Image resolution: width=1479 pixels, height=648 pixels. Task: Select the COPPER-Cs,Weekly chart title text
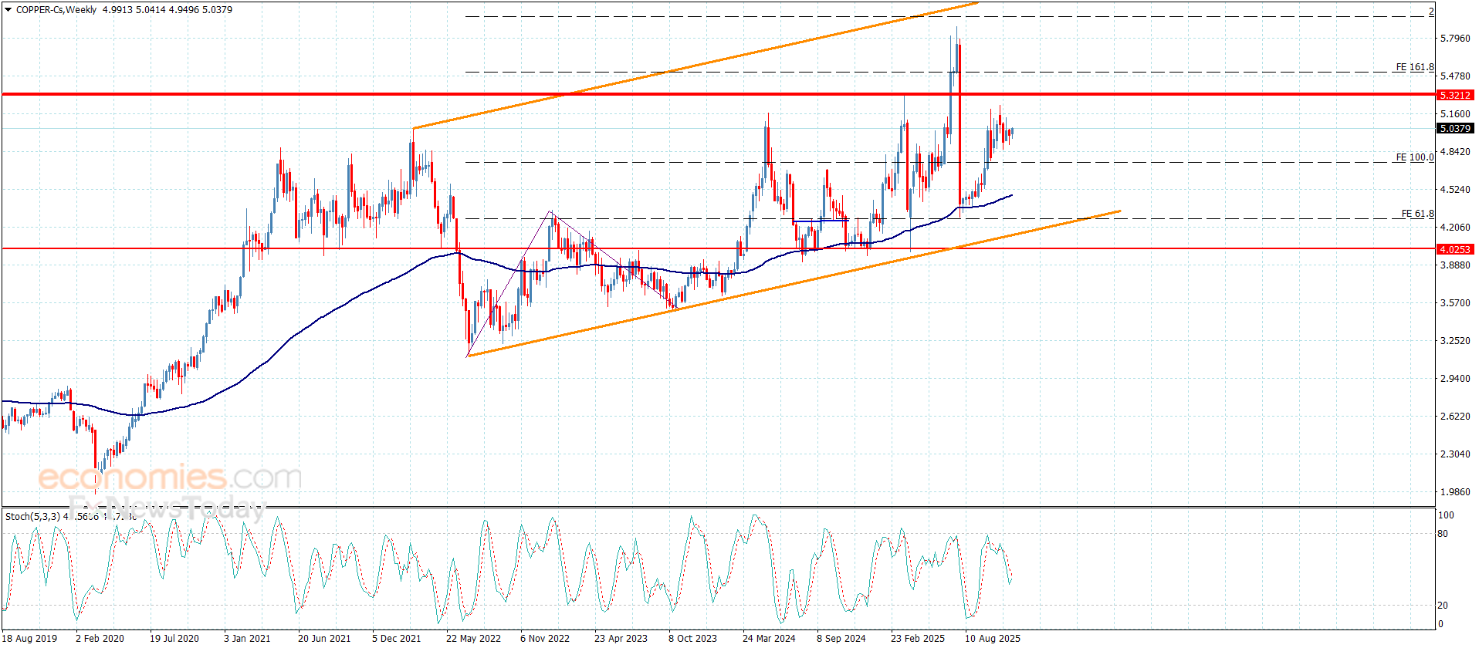point(56,10)
